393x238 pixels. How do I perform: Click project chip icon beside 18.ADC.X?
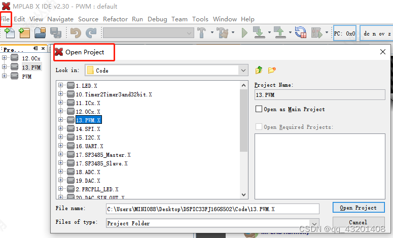[70, 172]
